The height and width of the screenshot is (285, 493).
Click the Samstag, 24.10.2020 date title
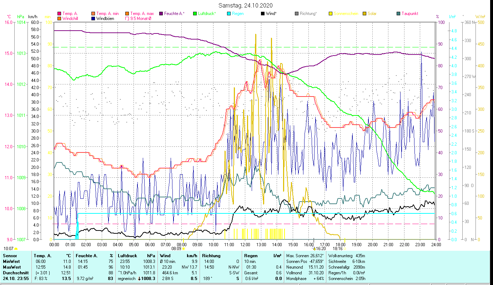[x=246, y=5]
